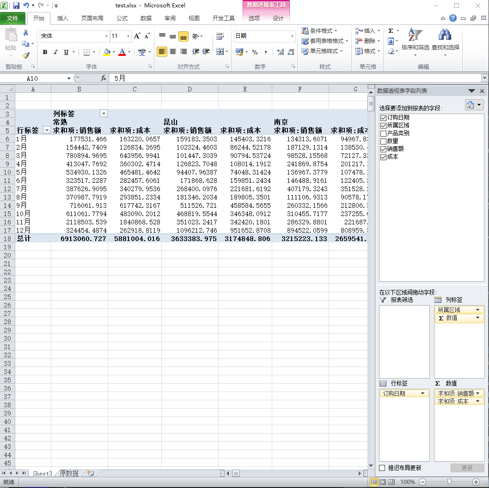Open the 列标签 filter dropdown
Screen dimensions: 489x488
click(104, 114)
